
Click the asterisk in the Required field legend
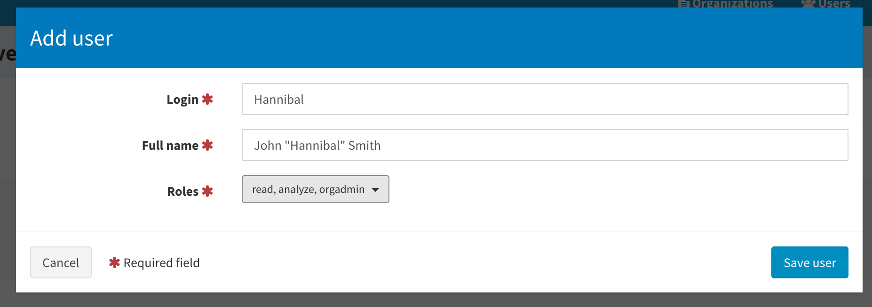click(x=114, y=262)
